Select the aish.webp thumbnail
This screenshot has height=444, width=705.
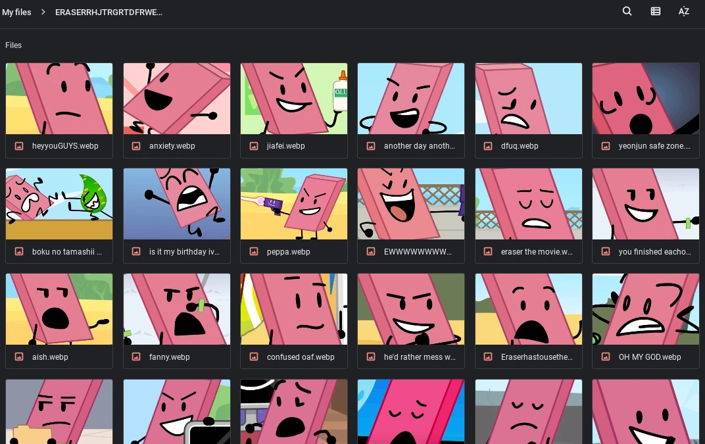coord(59,309)
